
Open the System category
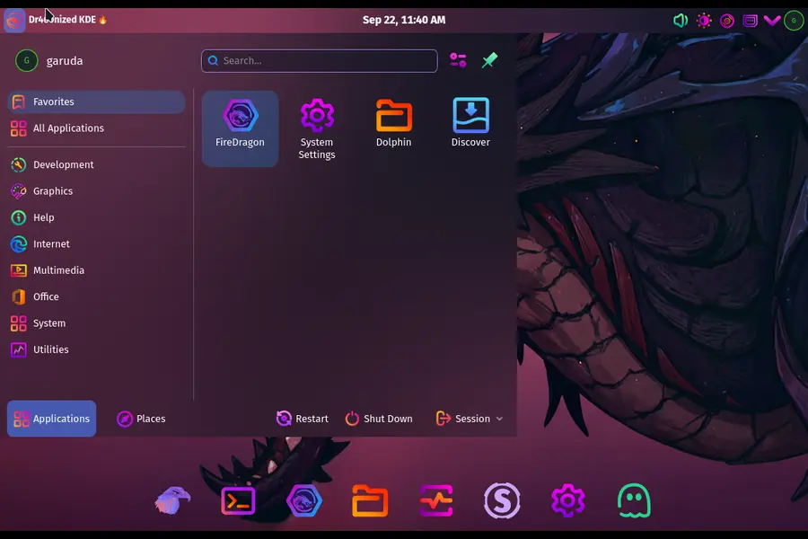pyautogui.click(x=96, y=323)
